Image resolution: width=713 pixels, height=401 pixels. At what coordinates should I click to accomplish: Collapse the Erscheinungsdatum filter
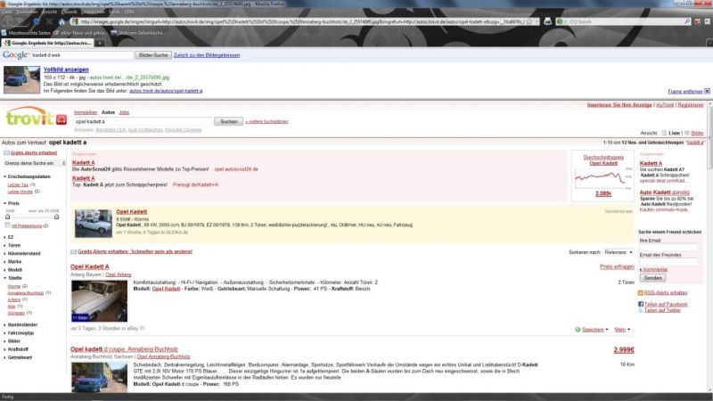(28, 176)
